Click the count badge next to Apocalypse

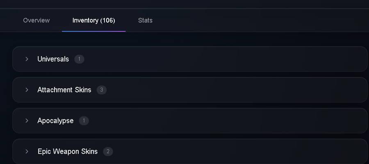(x=84, y=121)
